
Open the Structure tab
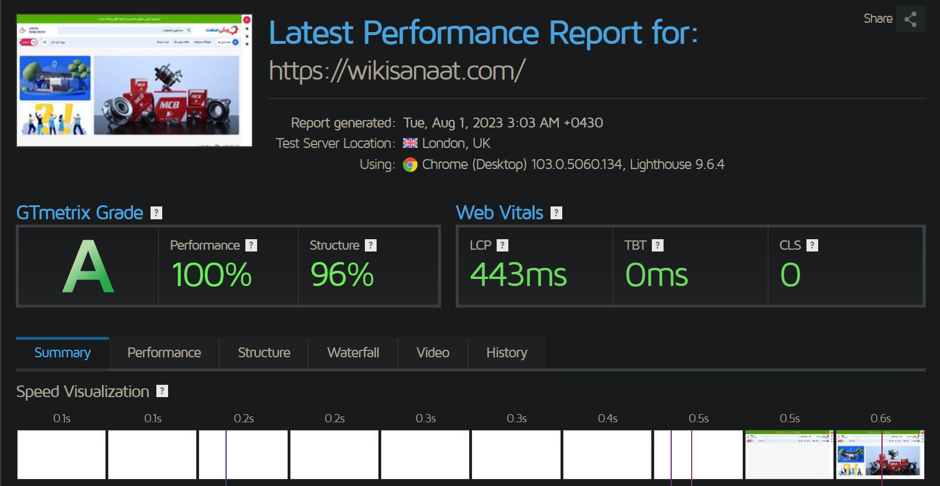pyautogui.click(x=264, y=353)
